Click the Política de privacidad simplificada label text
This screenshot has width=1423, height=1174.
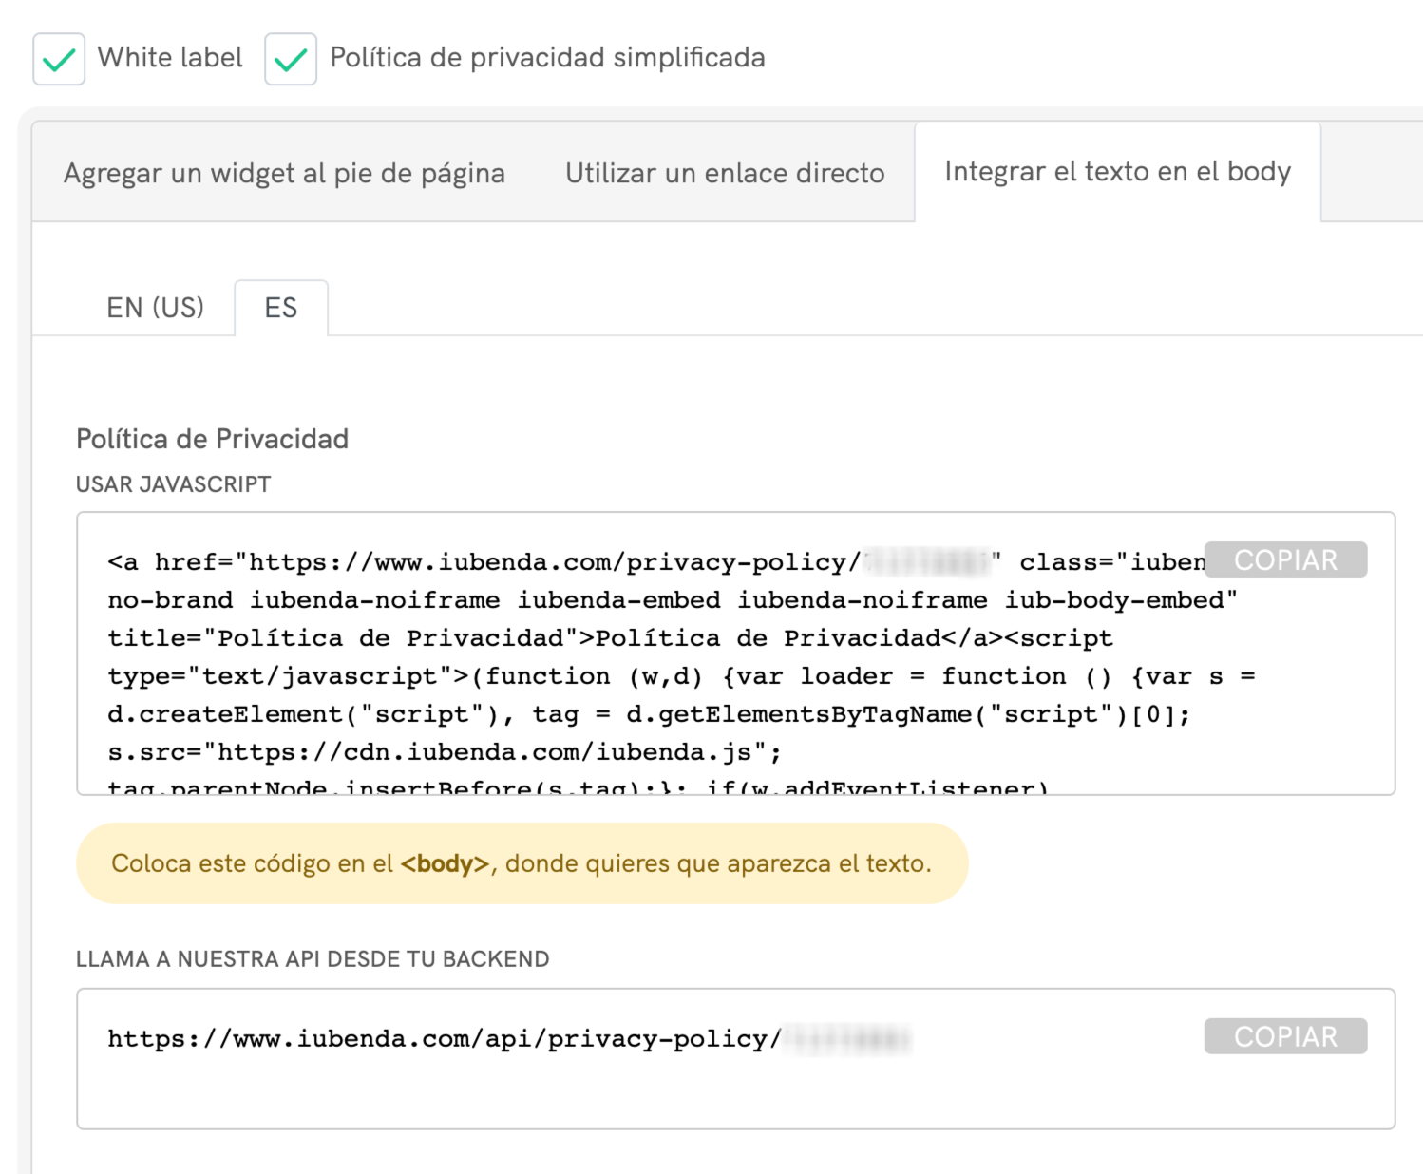547,58
